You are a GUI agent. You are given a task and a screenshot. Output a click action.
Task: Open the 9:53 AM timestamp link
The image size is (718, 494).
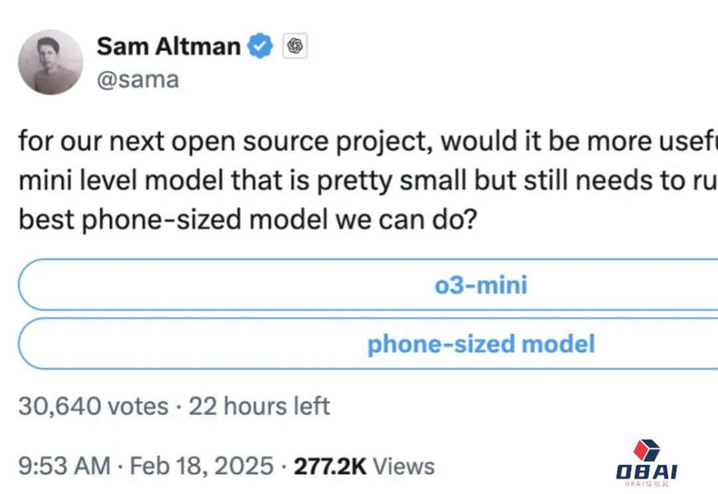coord(64,466)
